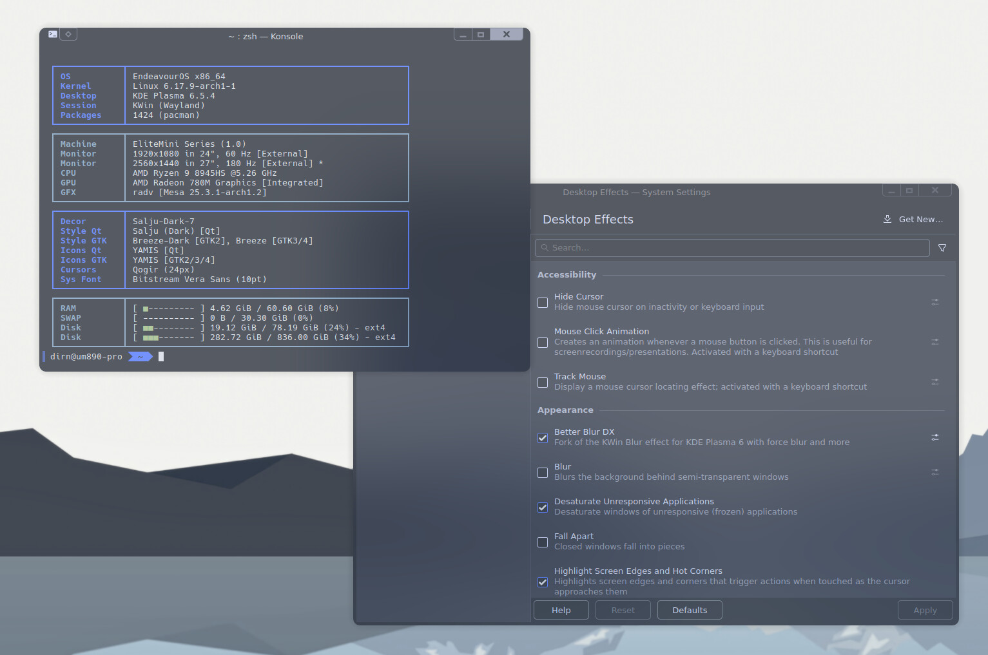Click the 'Desktop Effects' page heading
Screen dimensions: 988x655
point(588,220)
